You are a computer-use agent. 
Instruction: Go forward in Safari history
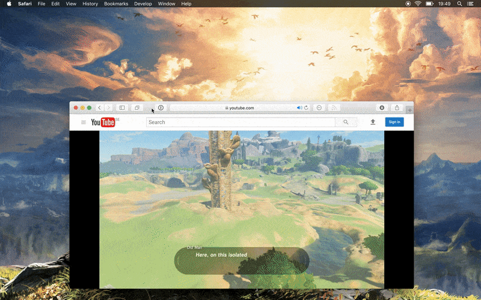108,108
